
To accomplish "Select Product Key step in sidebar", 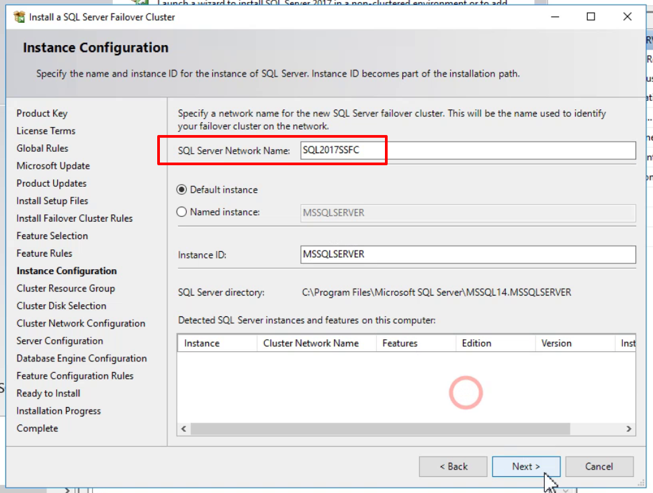I will pos(42,114).
